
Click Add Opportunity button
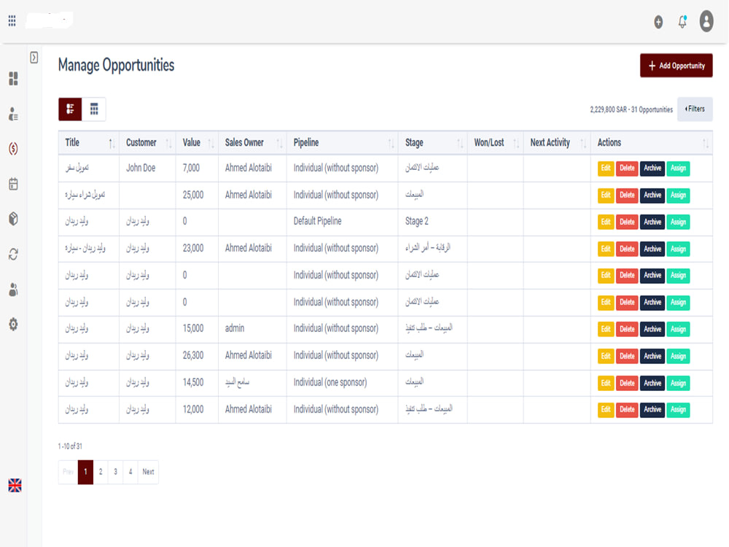point(676,66)
